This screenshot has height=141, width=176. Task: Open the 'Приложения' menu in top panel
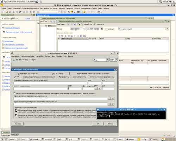coord(10,2)
